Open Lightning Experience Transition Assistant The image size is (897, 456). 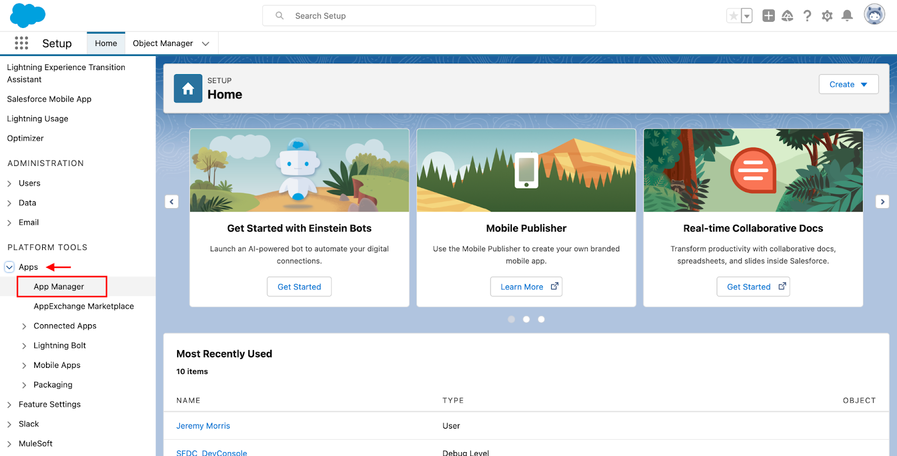(66, 73)
